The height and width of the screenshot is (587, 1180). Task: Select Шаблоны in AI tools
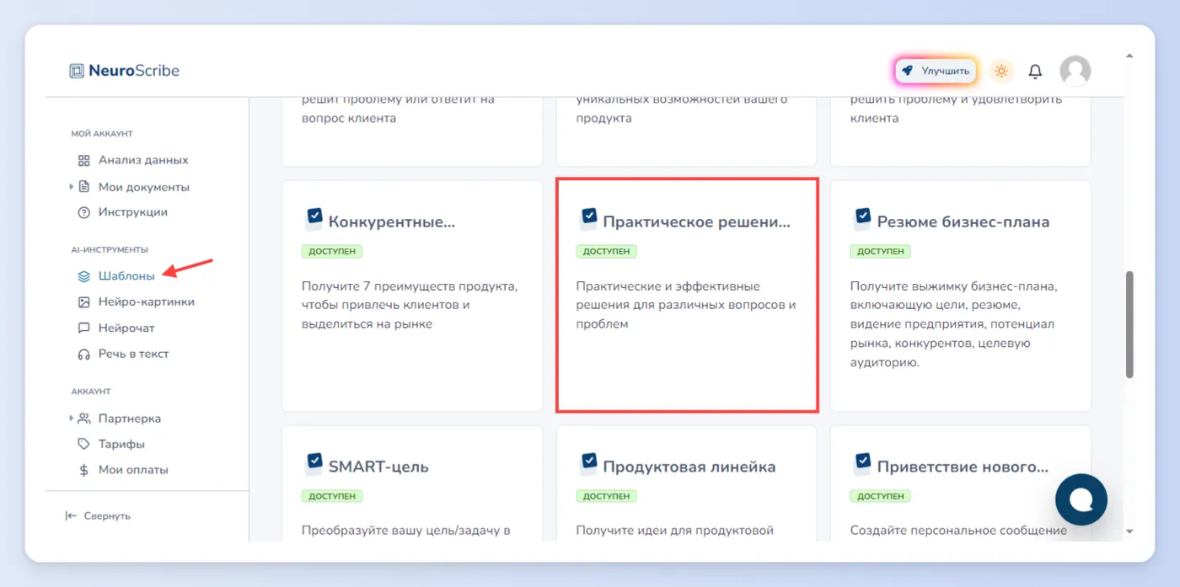(126, 275)
